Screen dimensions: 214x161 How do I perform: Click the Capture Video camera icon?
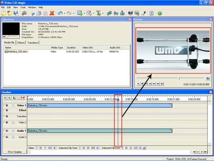coord(130,13)
